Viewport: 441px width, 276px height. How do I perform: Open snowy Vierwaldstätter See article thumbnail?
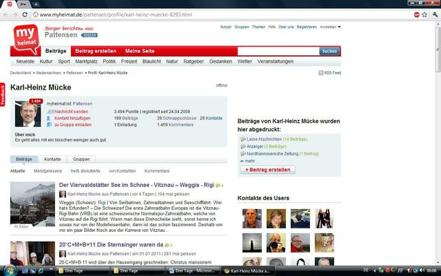(32, 204)
